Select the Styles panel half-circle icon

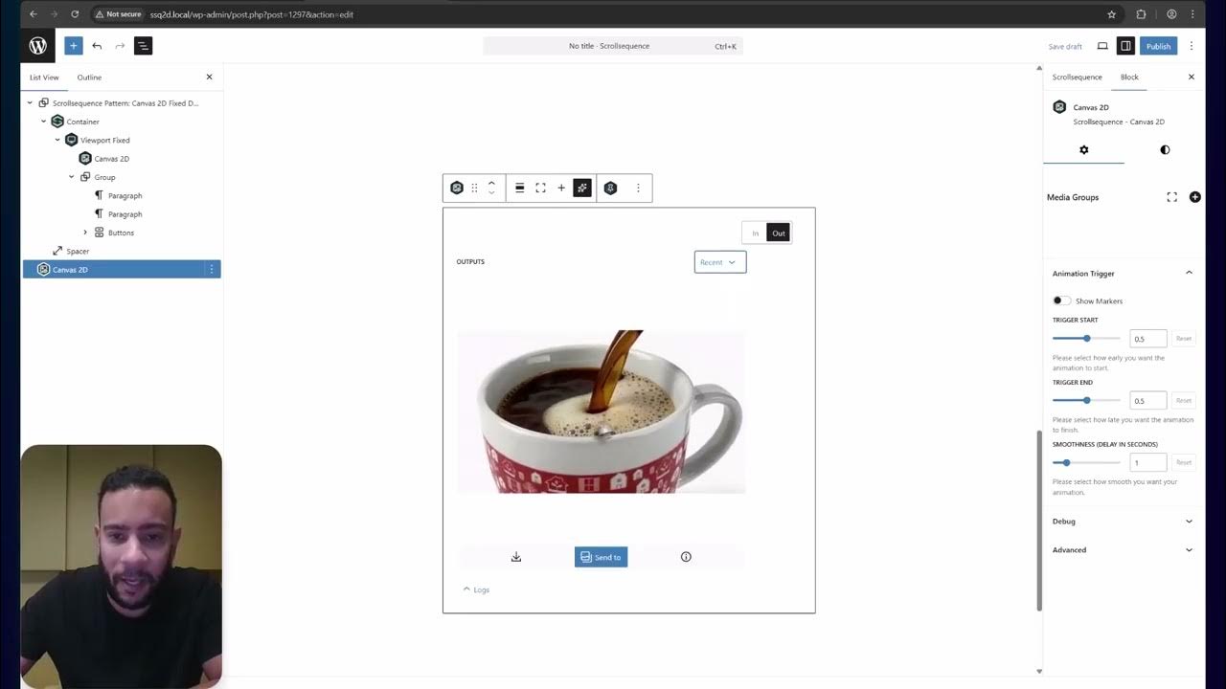[x=1165, y=149]
